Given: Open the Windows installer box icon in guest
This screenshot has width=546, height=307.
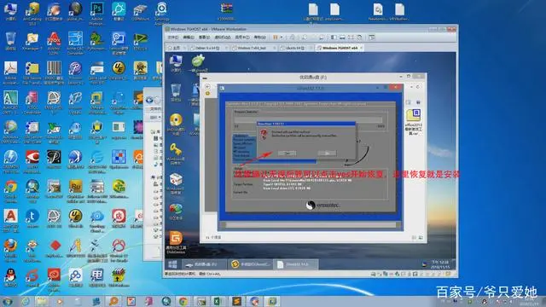Looking at the screenshot, I should (x=176, y=180).
